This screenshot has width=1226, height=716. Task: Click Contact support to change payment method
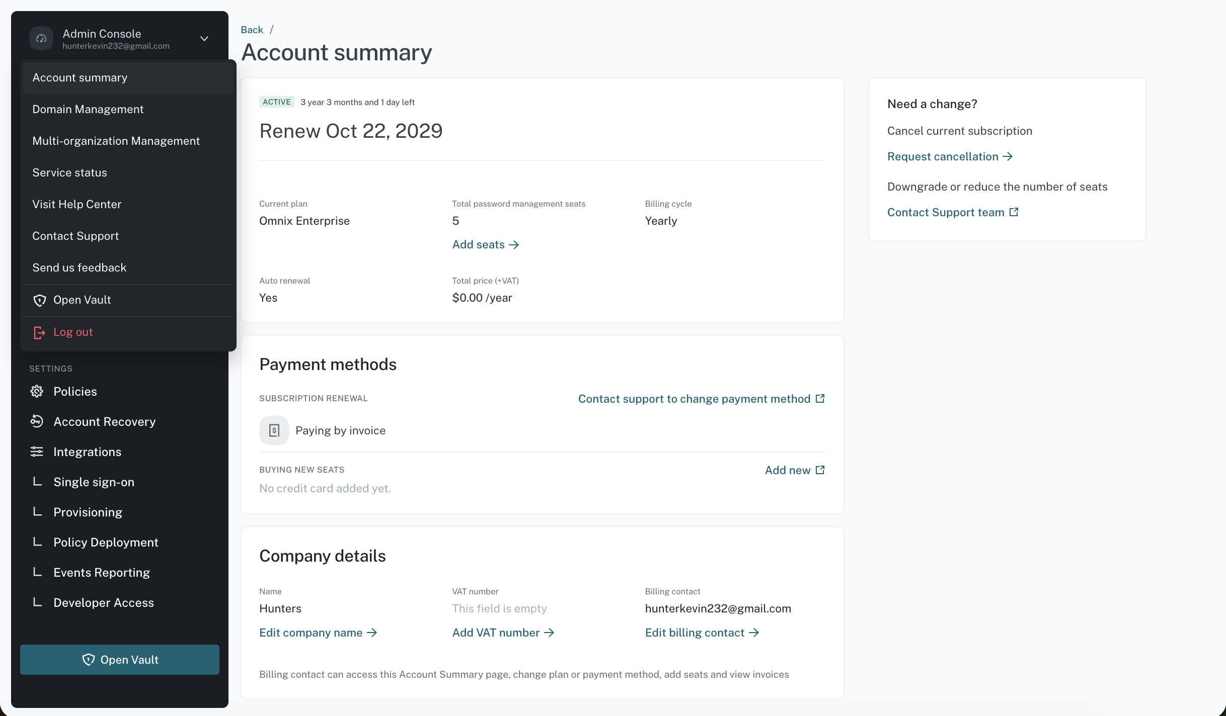point(702,399)
